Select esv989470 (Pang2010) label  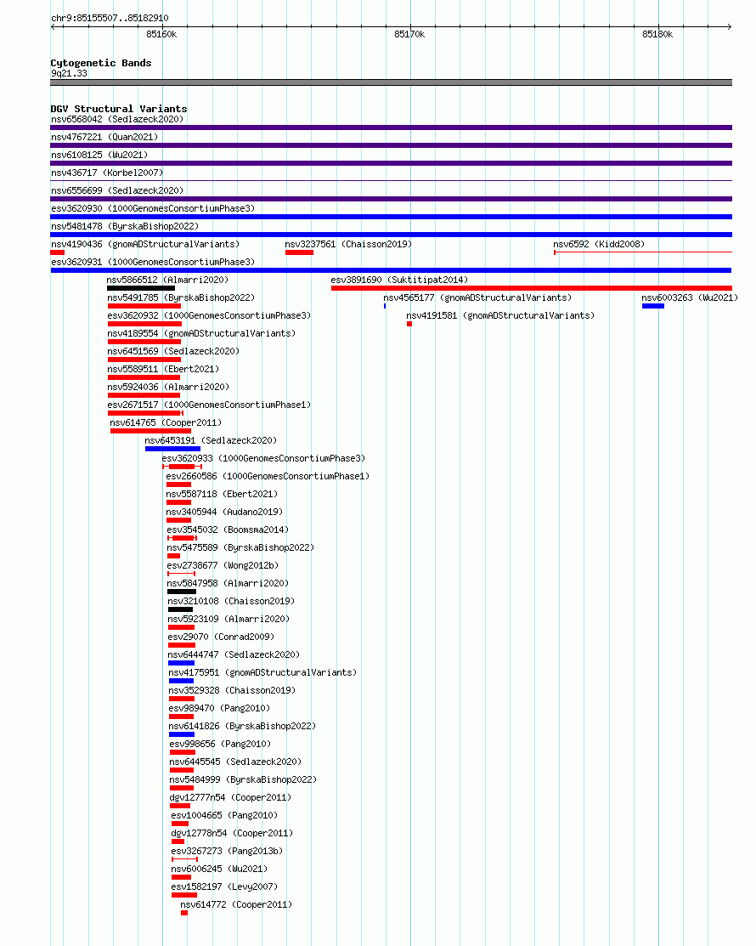click(x=219, y=708)
